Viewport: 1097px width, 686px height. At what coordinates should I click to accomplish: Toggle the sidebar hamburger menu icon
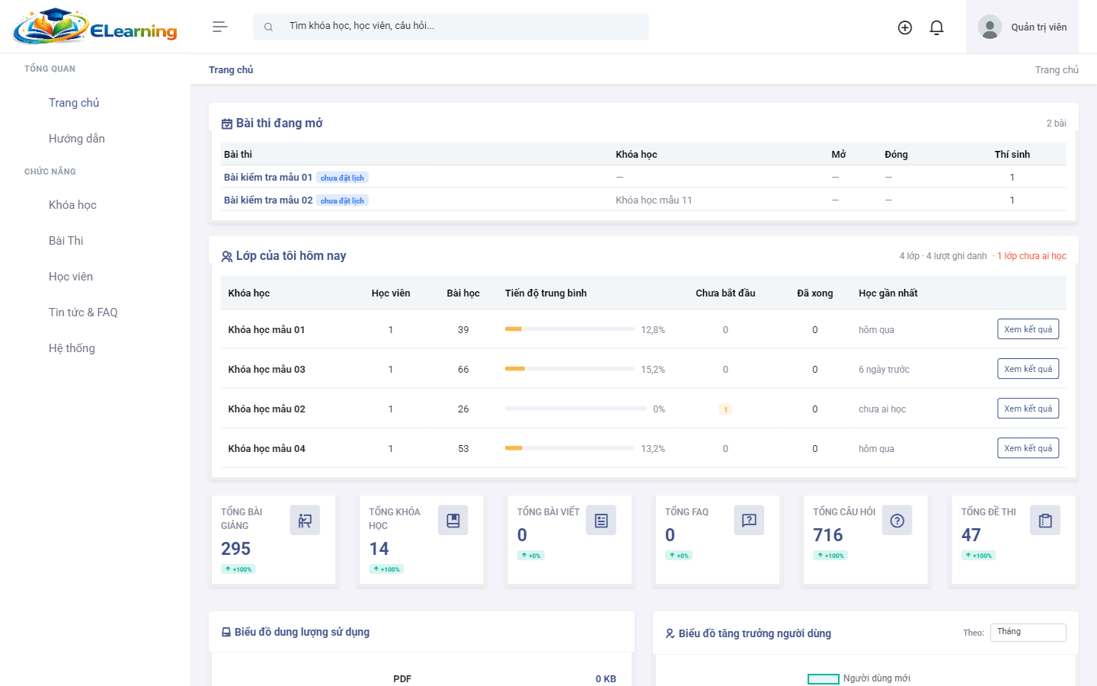[x=220, y=27]
